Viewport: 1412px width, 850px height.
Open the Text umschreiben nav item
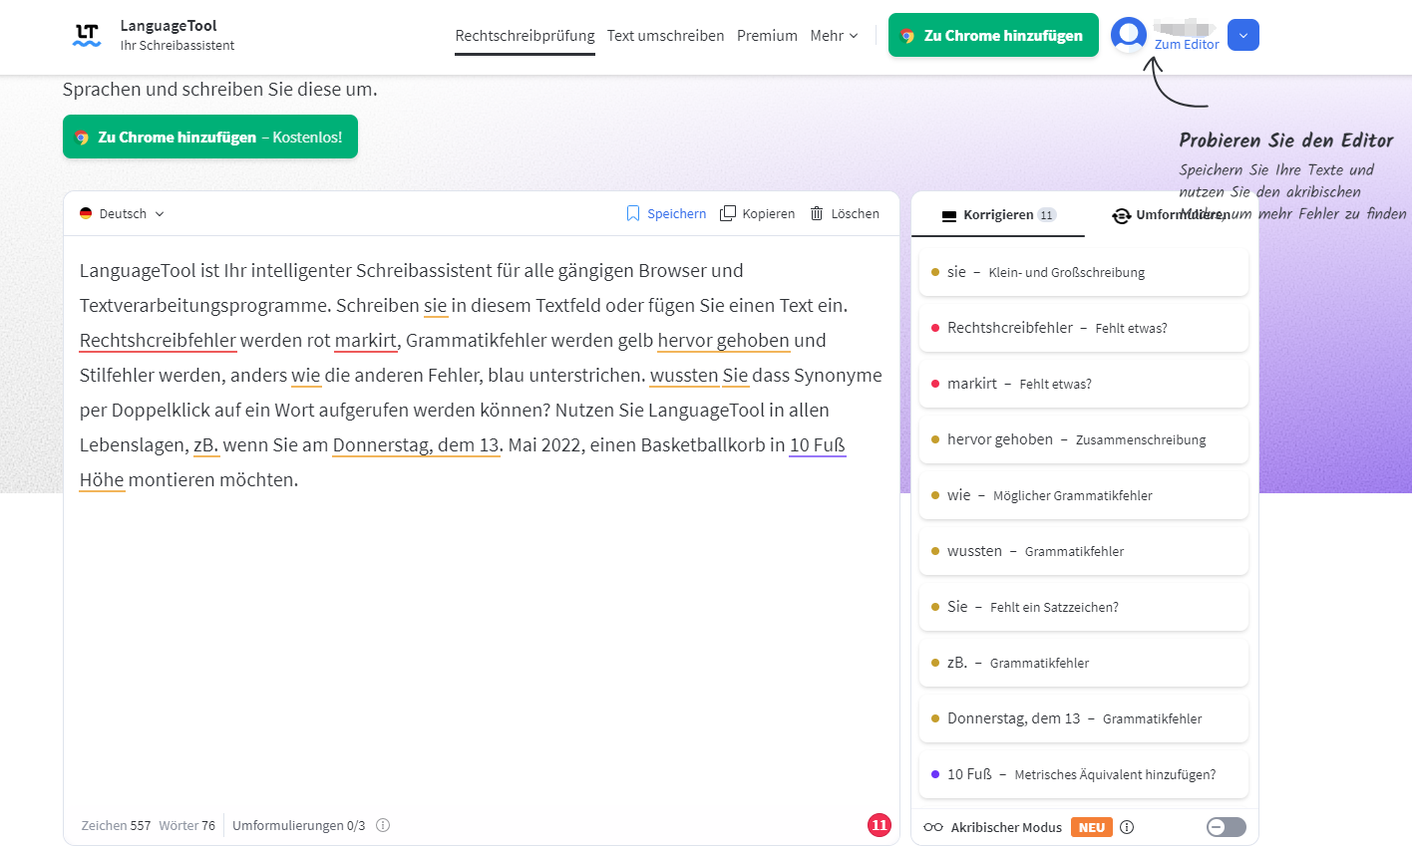click(665, 36)
